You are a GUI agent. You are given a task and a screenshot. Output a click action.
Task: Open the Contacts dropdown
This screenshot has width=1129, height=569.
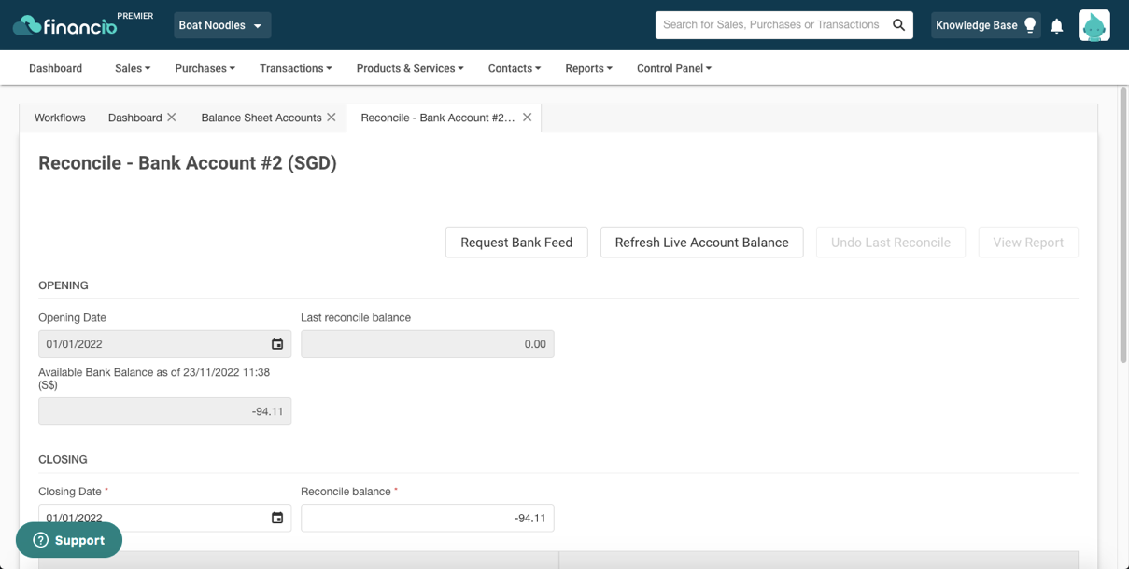514,68
